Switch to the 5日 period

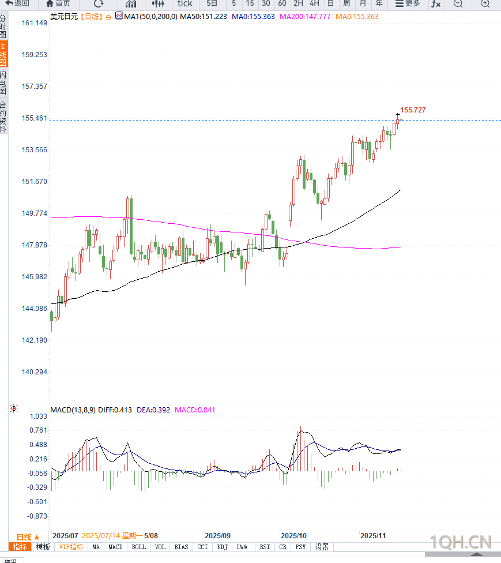(x=212, y=3)
